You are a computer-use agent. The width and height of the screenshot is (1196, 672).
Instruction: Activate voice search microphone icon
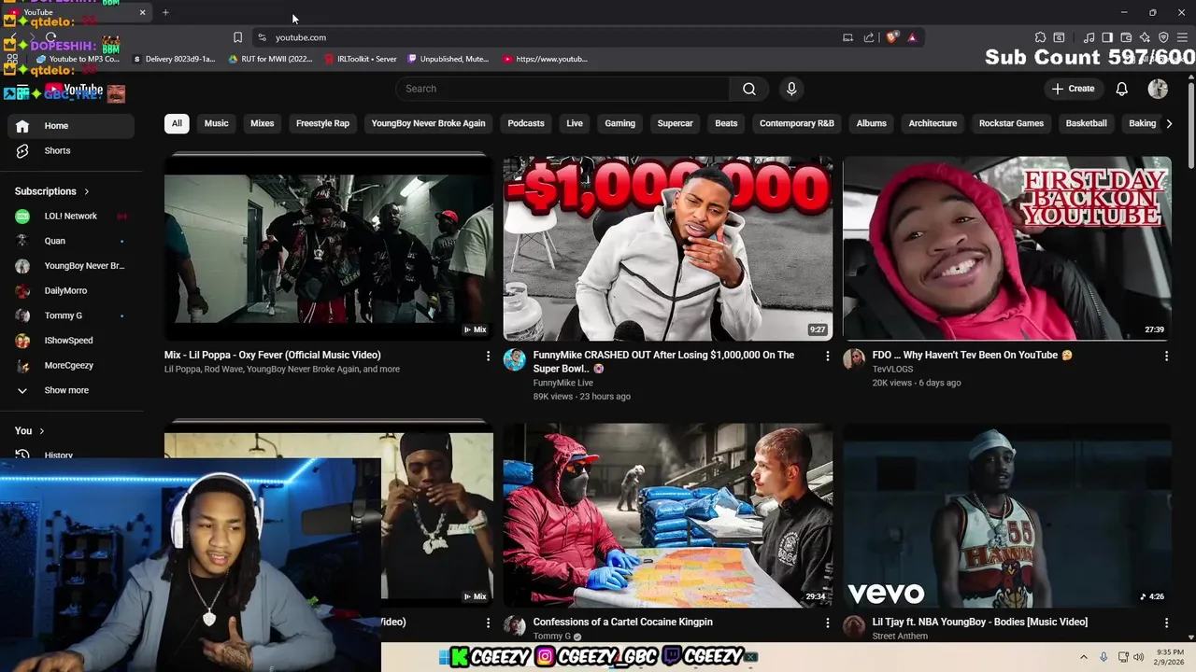tap(791, 89)
